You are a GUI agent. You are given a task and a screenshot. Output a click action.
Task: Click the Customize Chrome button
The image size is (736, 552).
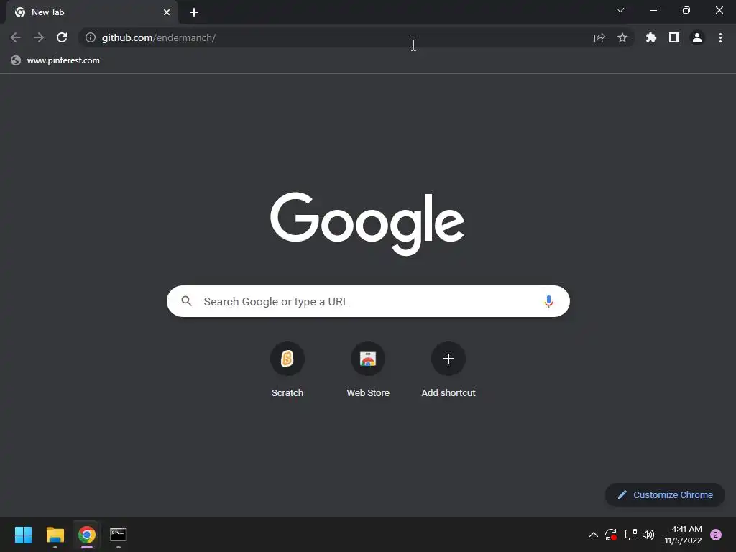[665, 494]
